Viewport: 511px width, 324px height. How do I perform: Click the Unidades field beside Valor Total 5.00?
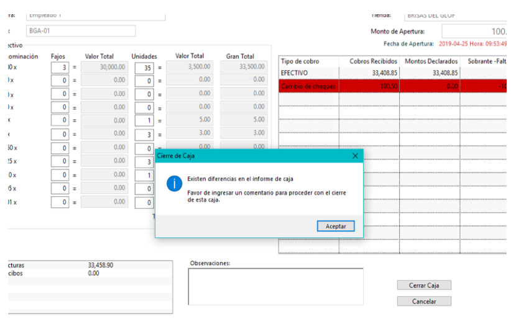pyautogui.click(x=144, y=120)
